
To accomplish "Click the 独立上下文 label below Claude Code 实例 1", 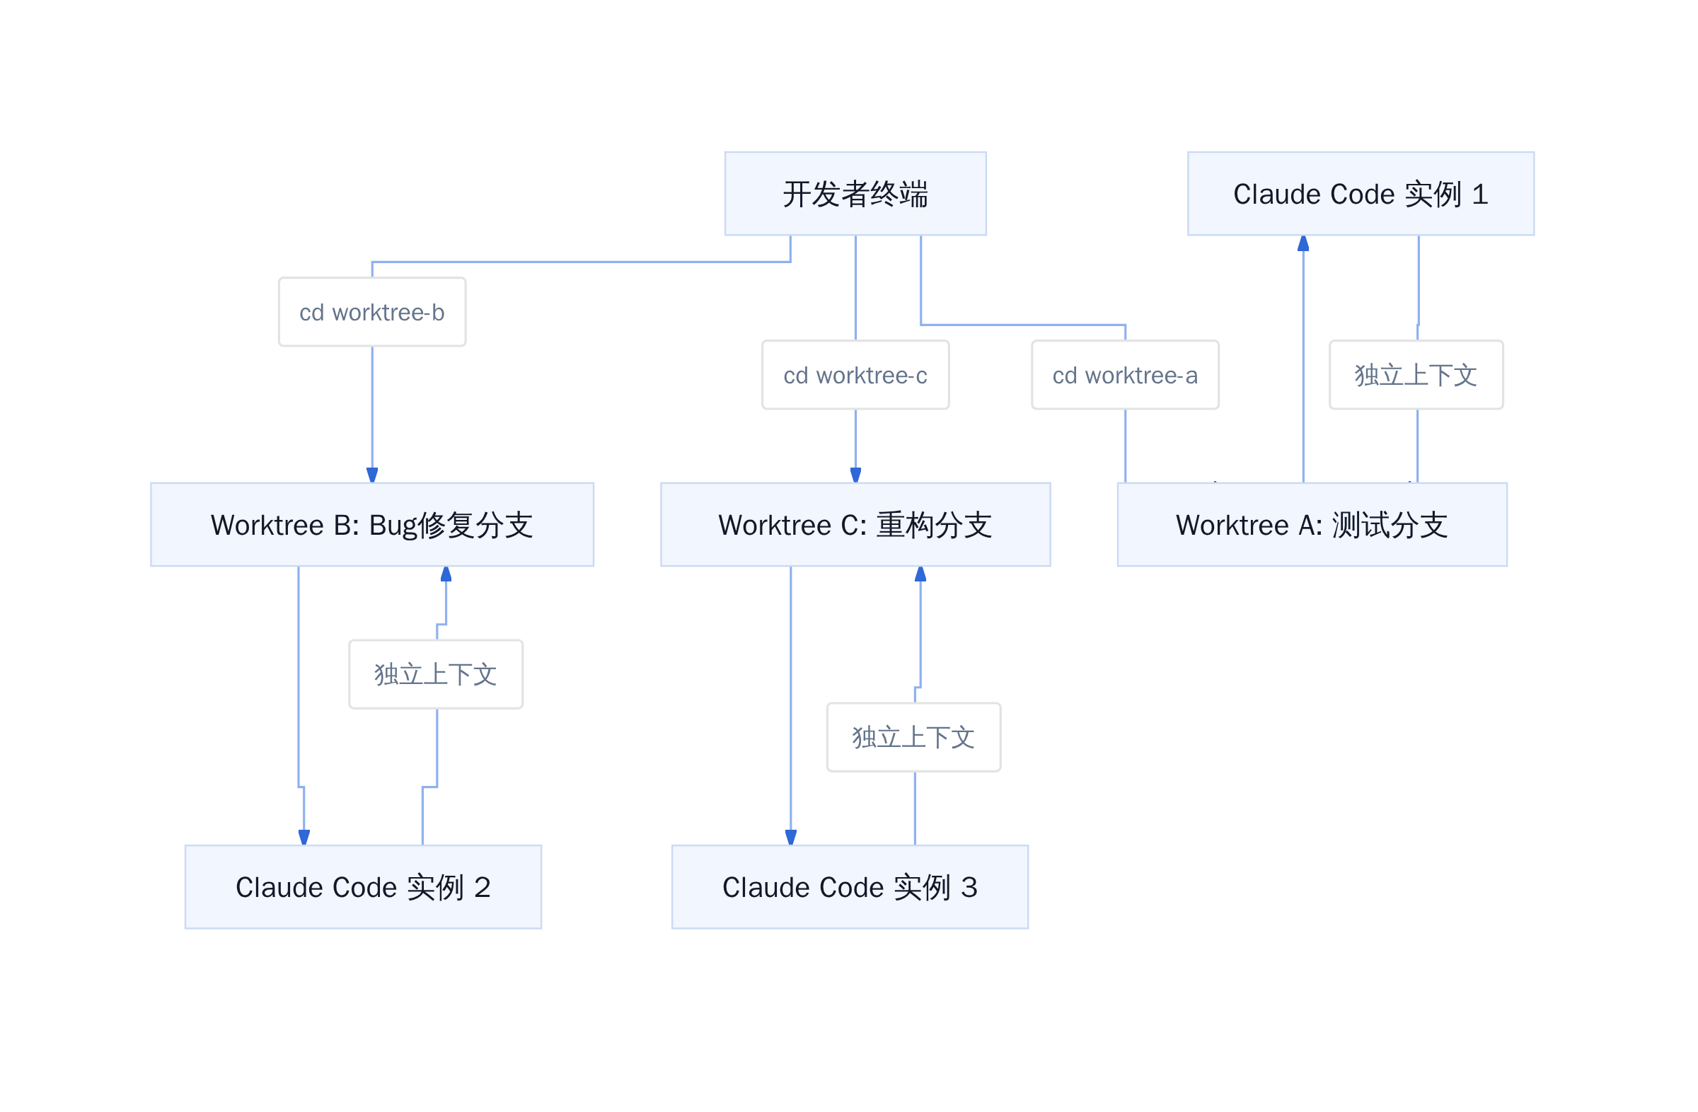I will (x=1416, y=374).
